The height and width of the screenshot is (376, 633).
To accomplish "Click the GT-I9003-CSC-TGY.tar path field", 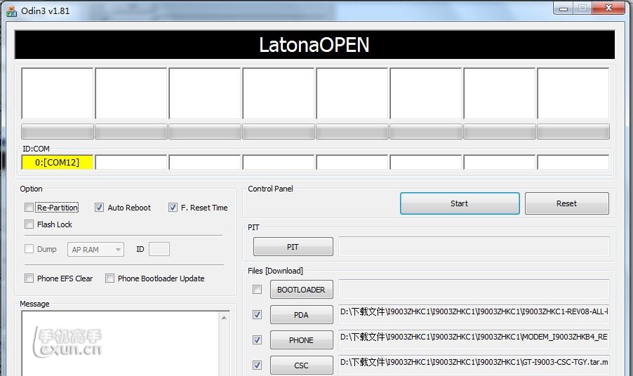I will [x=474, y=365].
